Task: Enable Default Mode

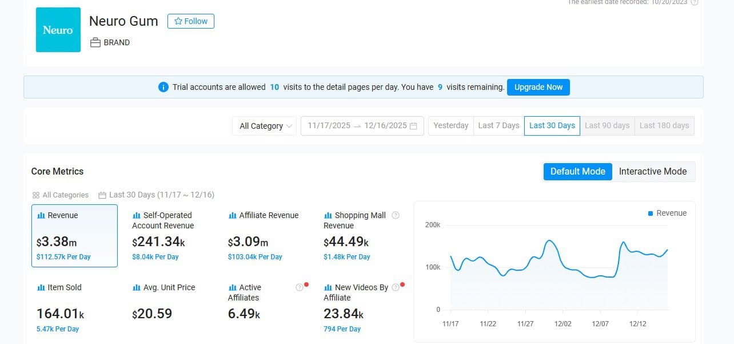Action: point(577,171)
